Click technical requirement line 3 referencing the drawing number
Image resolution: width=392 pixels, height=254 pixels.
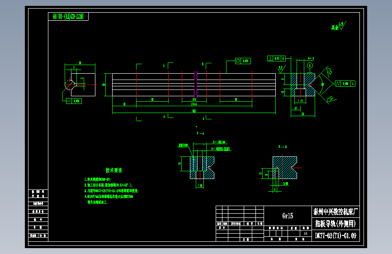111,191
